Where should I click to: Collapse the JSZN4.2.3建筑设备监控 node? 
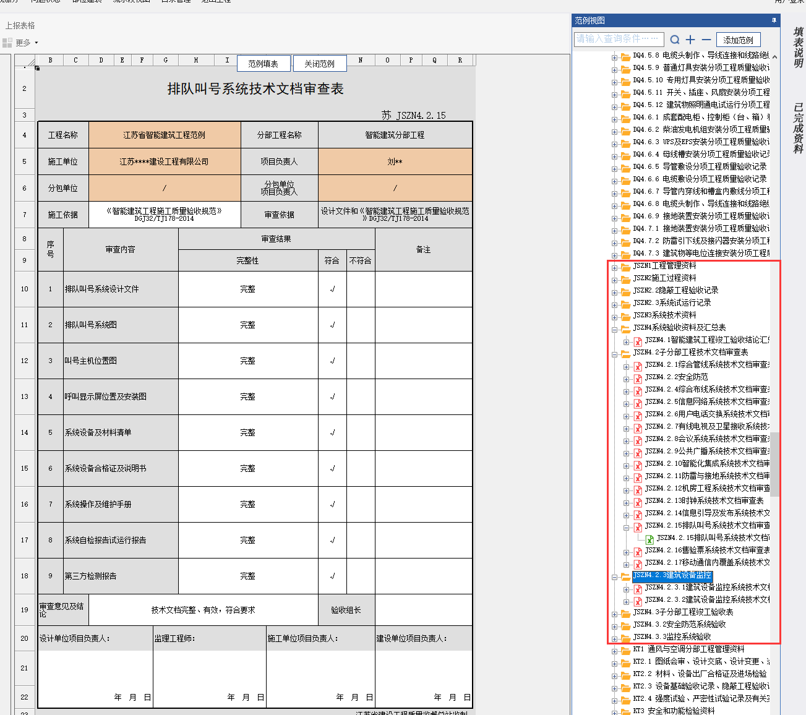click(614, 577)
